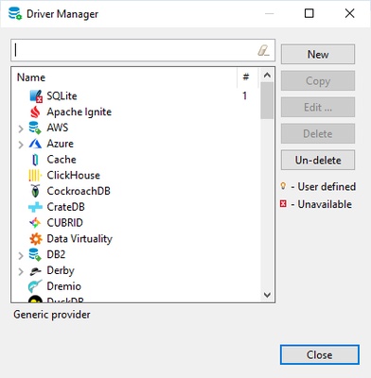371x378 pixels.
Task: Select the SQLite text label
Action: click(x=62, y=95)
